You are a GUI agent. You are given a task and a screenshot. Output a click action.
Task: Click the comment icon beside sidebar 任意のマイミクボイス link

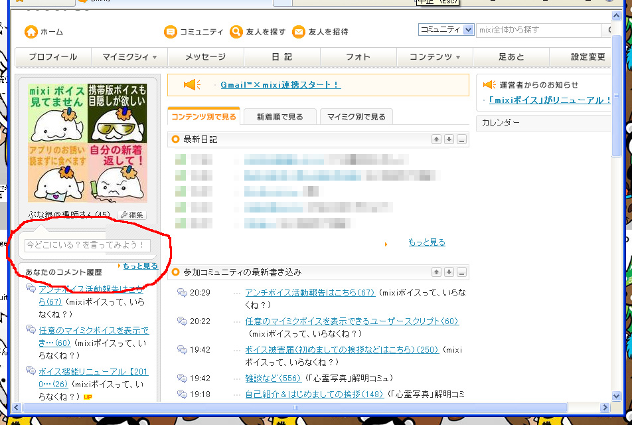[x=31, y=329]
